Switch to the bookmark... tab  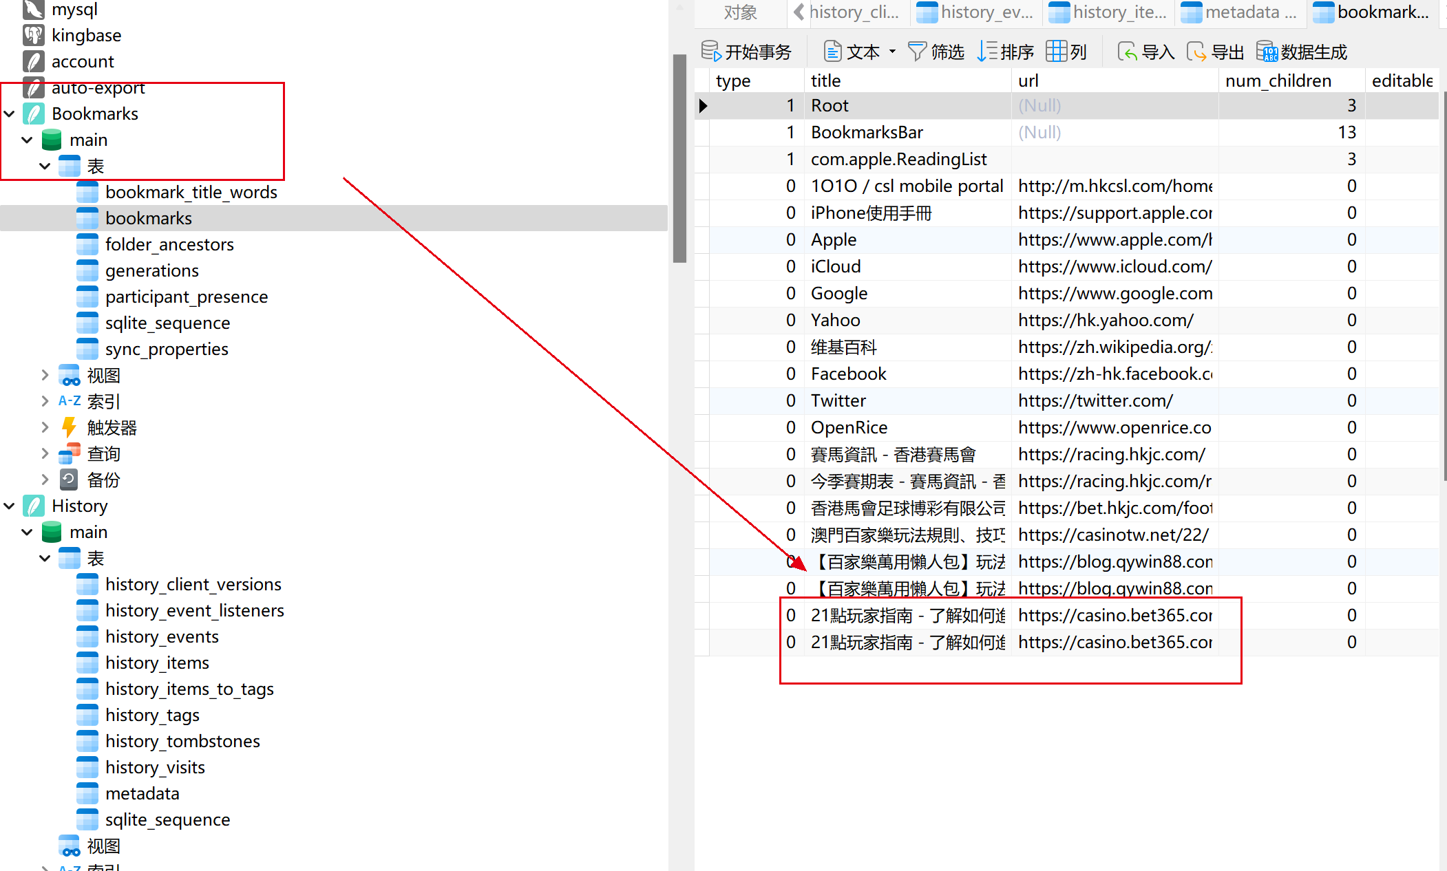(x=1373, y=12)
